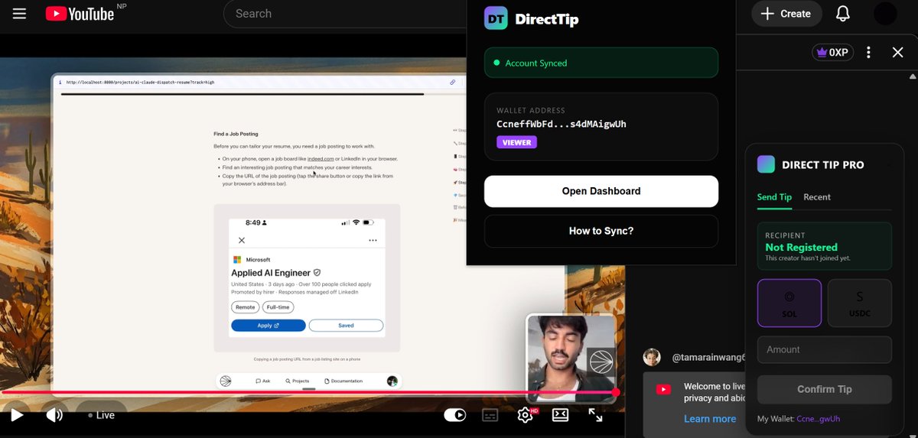Toggle the autoplay switch
The image size is (918, 438).
tap(455, 415)
